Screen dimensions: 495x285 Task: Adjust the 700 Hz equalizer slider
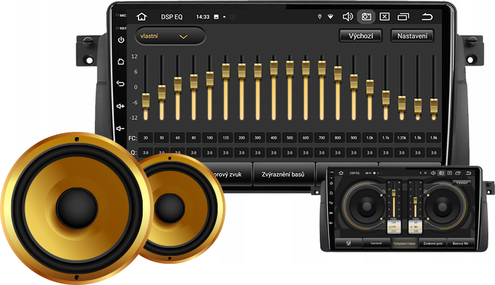[322, 68]
